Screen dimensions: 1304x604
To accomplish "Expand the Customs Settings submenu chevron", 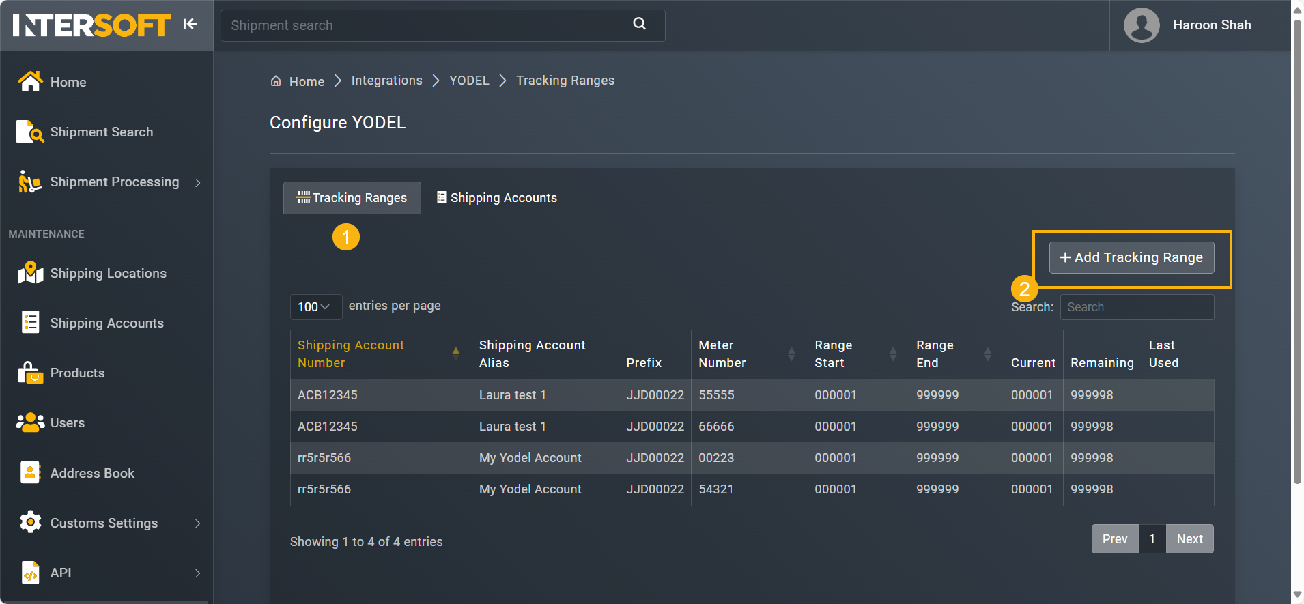I will coord(198,523).
